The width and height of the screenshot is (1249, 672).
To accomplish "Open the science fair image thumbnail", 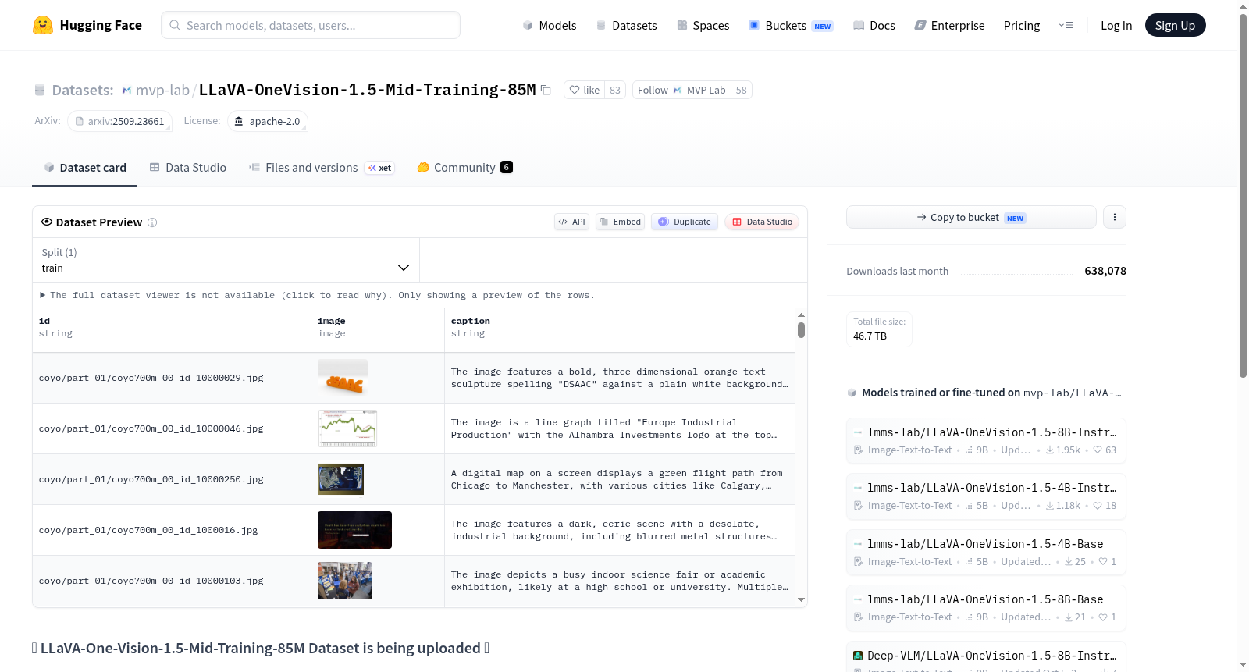I will tap(345, 581).
